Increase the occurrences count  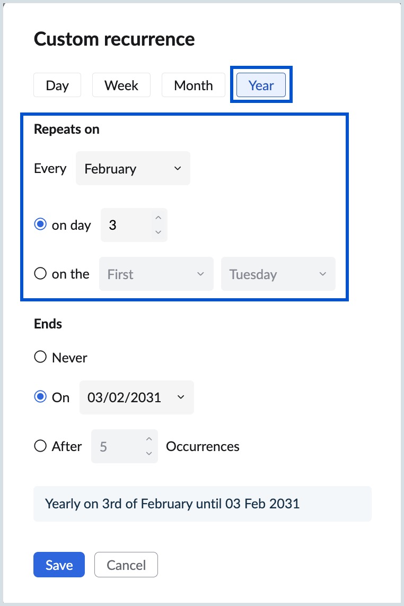coord(149,438)
